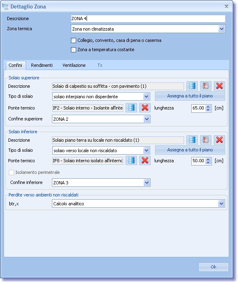Click IF2 - Solaio interno ponte termico field
The height and width of the screenshot is (283, 238).
click(87, 108)
